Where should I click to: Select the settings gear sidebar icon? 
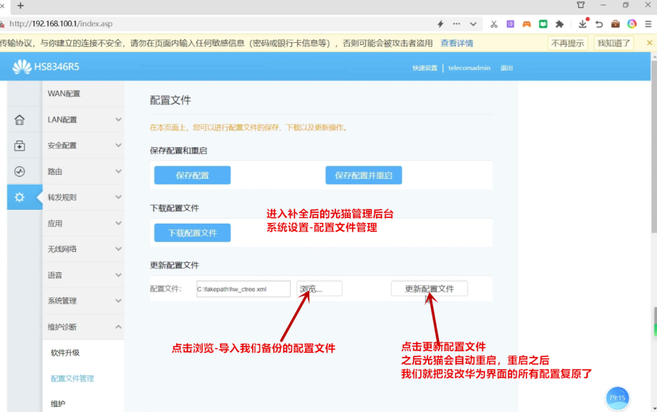coord(19,197)
